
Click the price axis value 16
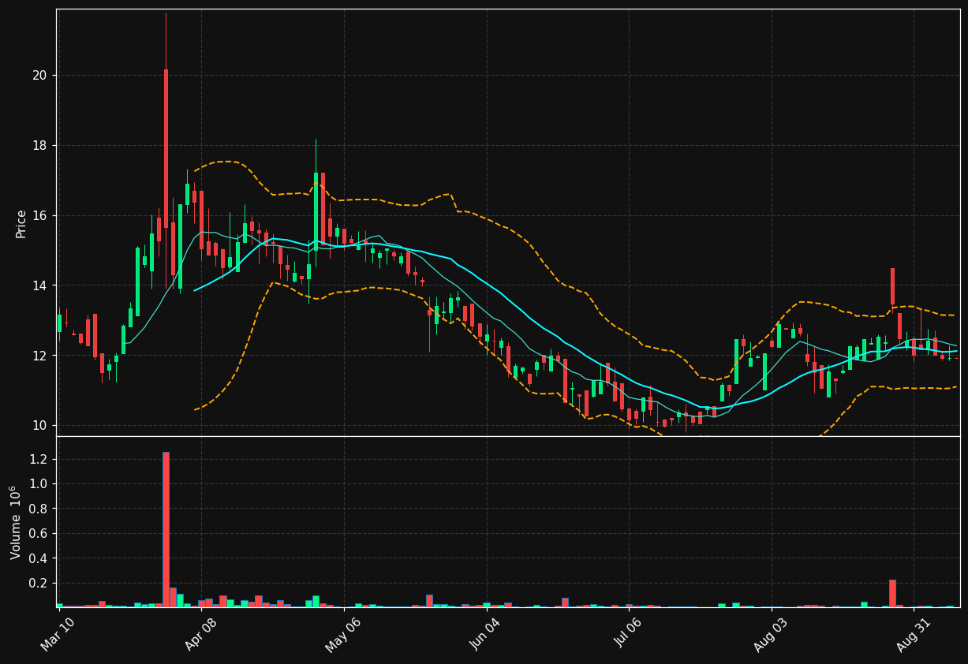click(x=39, y=216)
